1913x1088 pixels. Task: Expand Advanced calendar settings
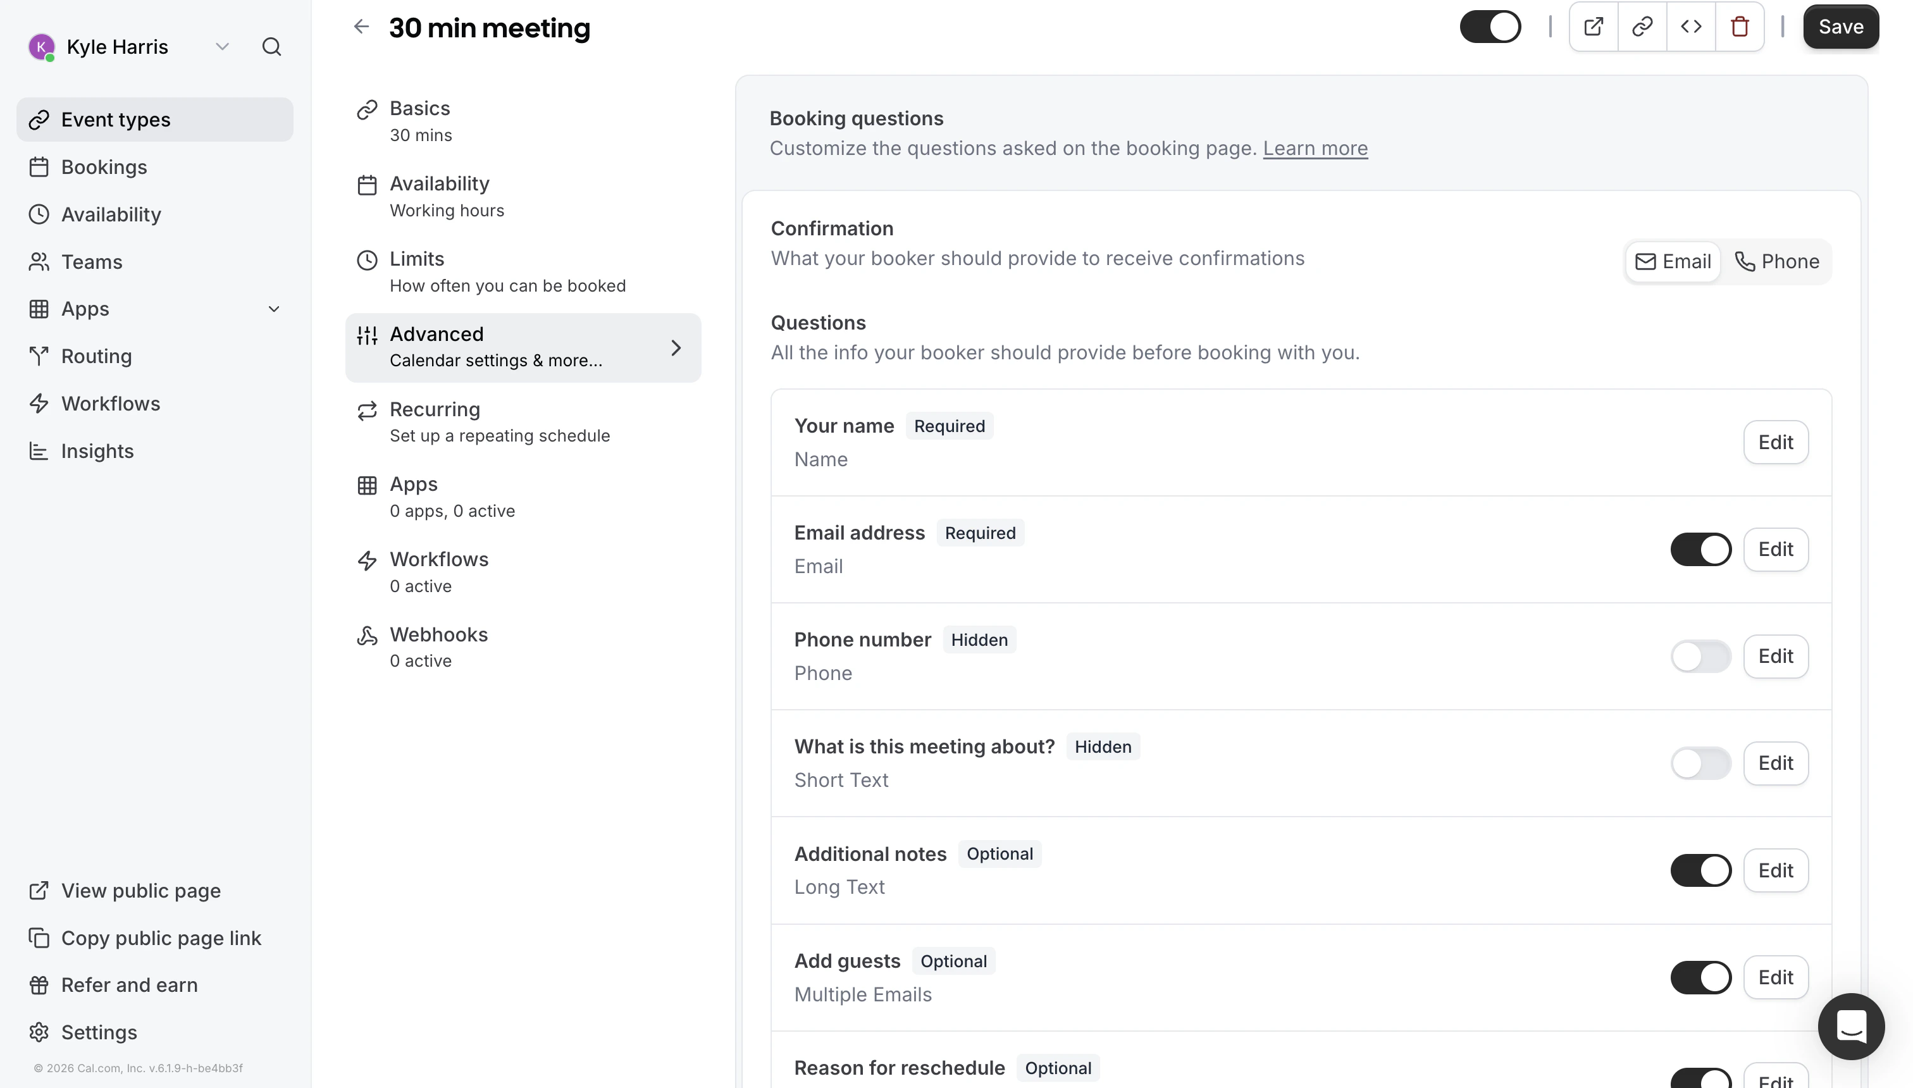click(524, 347)
